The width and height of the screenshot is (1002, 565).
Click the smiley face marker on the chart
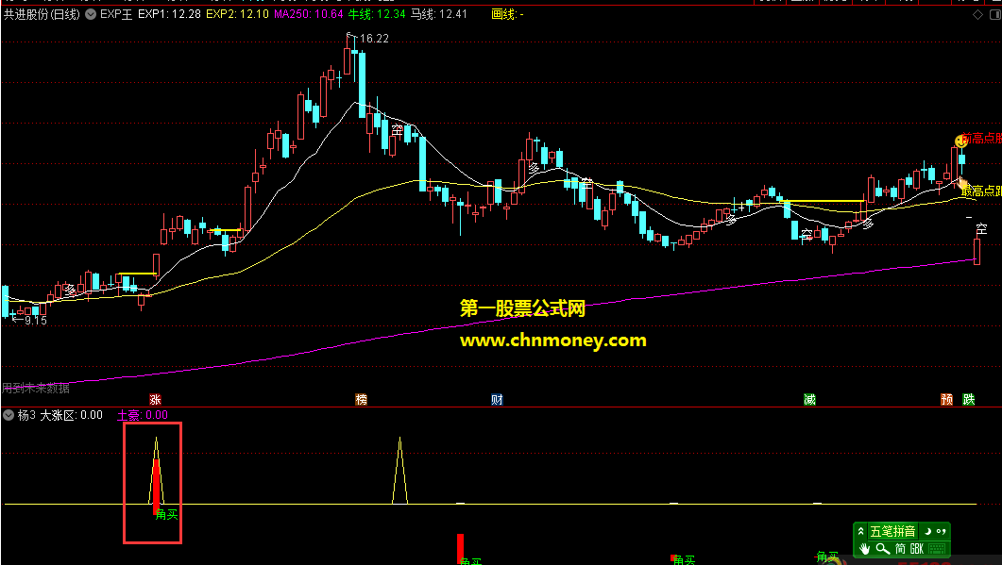tap(961, 141)
